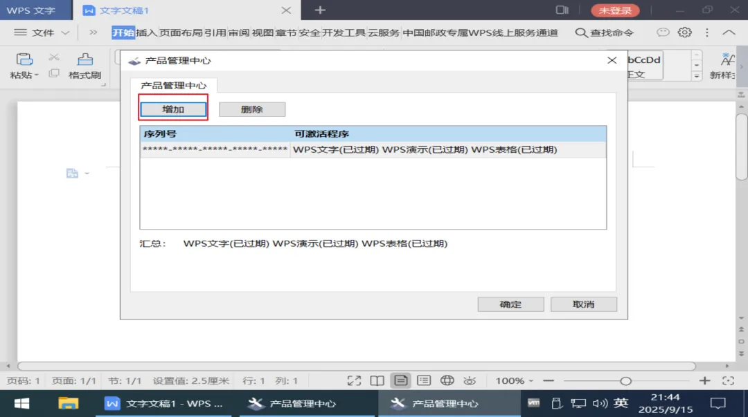Expand the quick access toolbar chevrons

93,33
